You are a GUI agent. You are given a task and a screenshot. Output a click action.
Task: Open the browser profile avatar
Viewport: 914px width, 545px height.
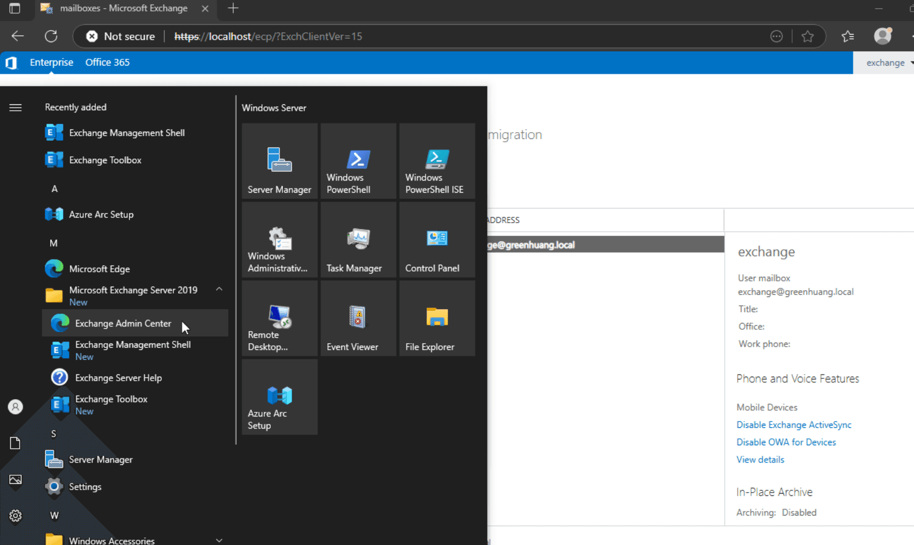point(883,36)
